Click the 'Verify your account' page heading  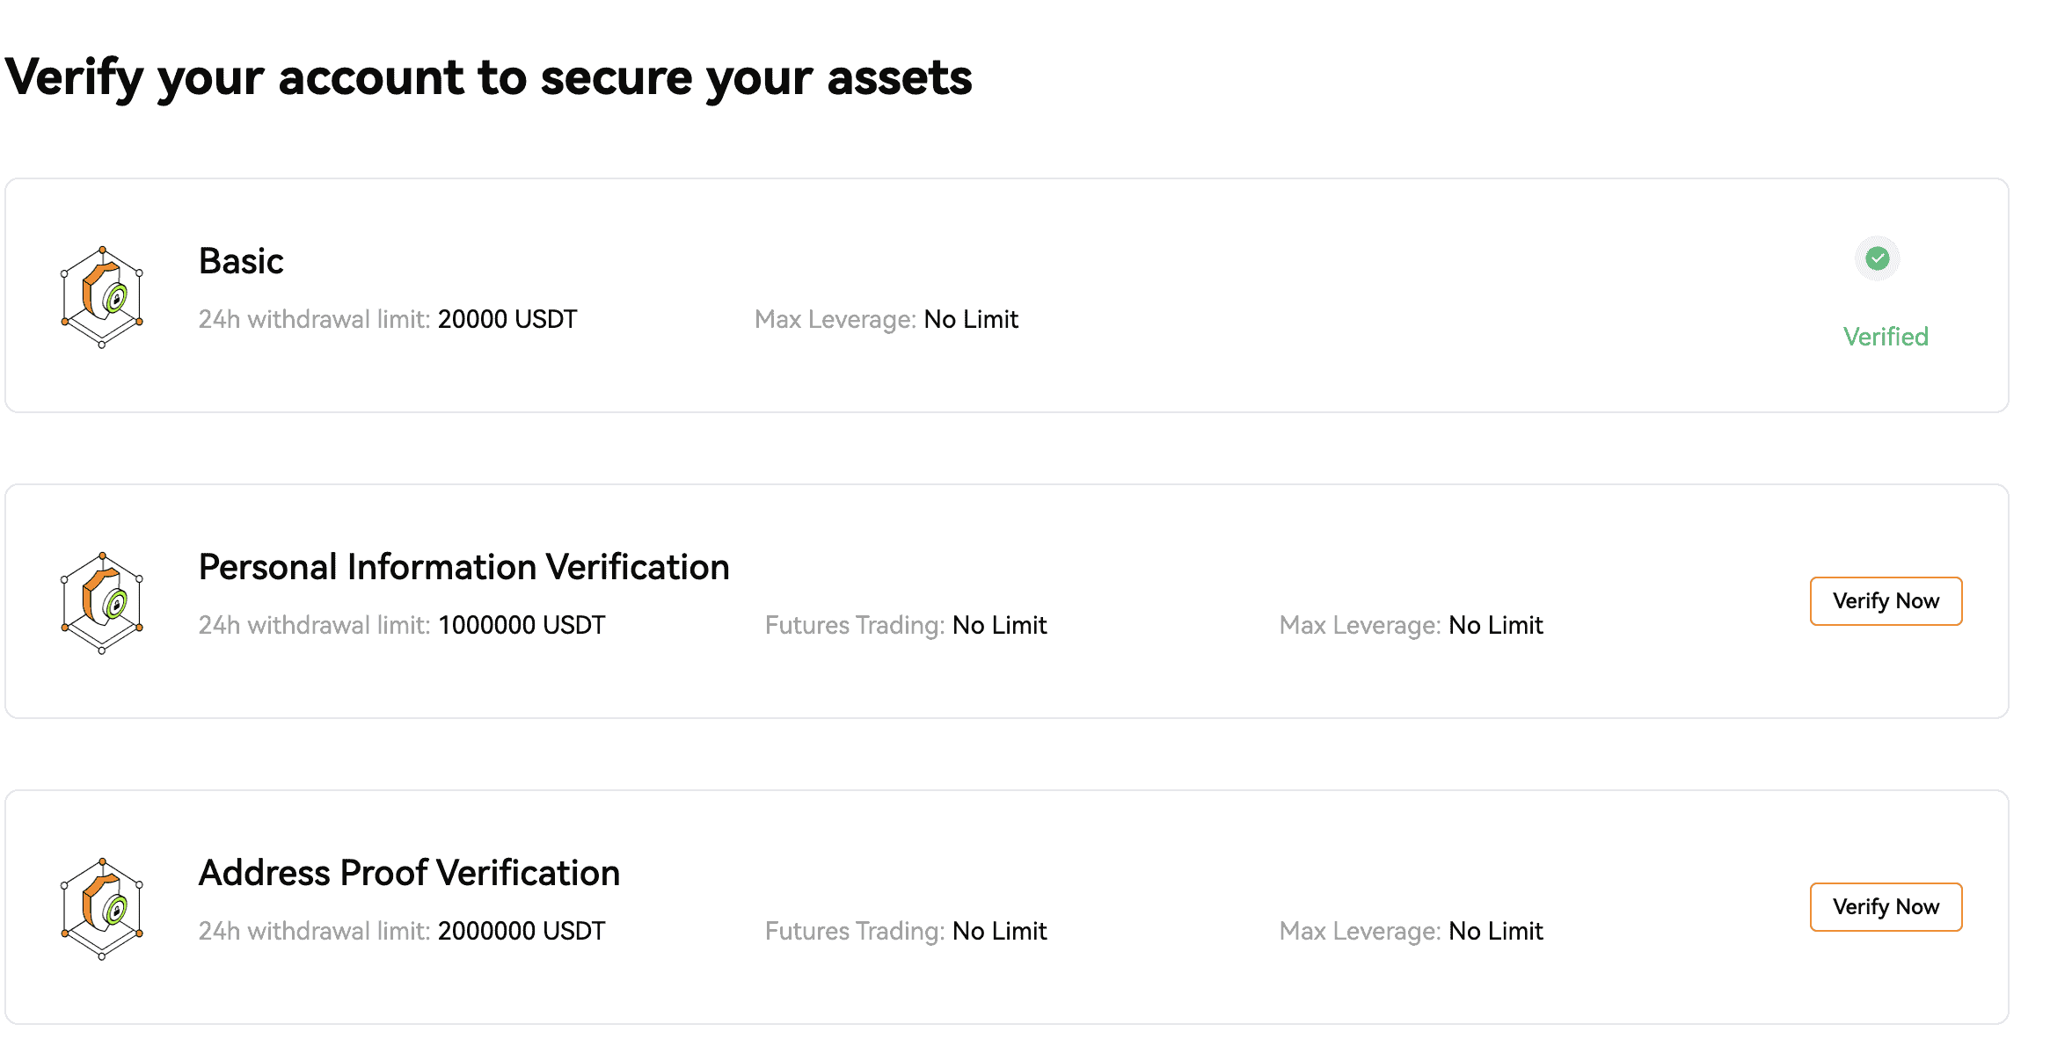point(488,77)
